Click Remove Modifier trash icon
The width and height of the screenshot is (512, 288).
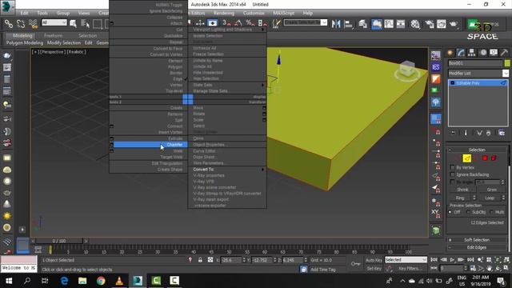489,133
